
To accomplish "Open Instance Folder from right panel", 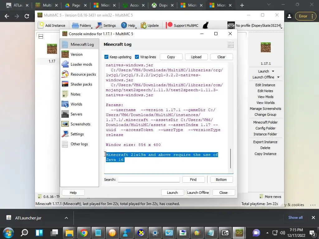I will pyautogui.click(x=265, y=134).
